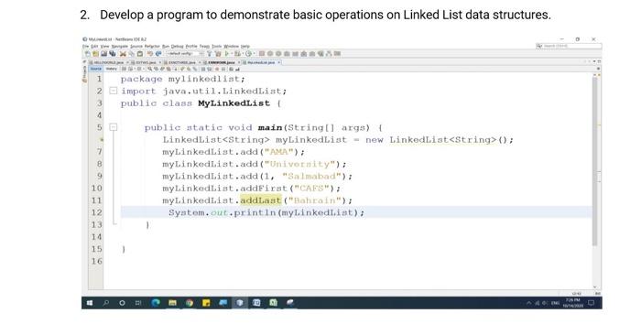Click the "Bahrain" string literal

315,200
